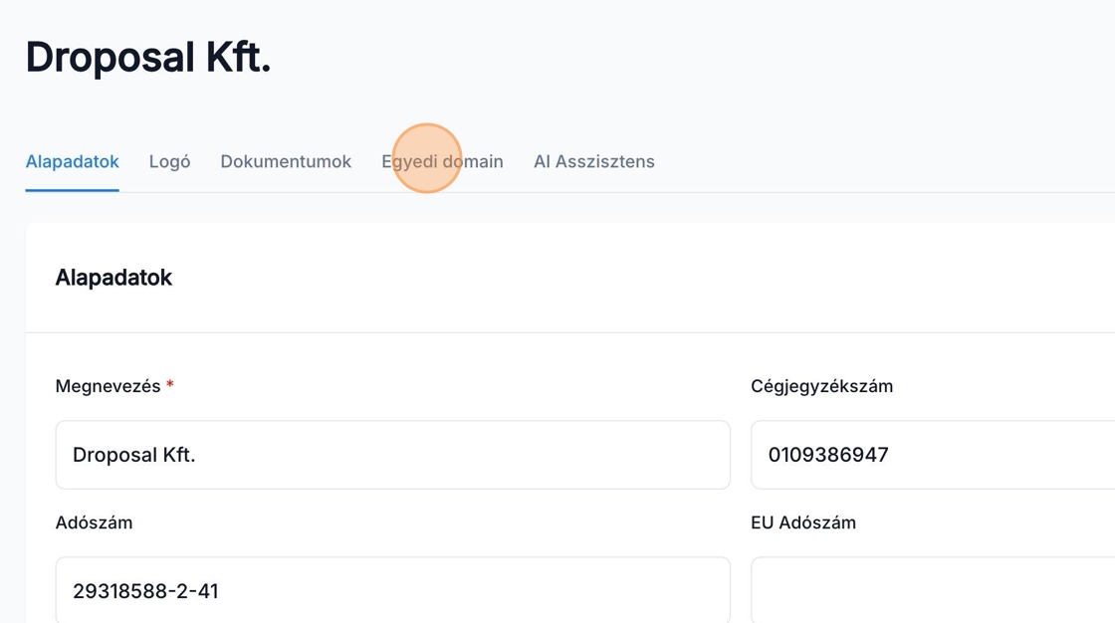The width and height of the screenshot is (1115, 623).
Task: Click the EU Adószám field label
Action: (802, 522)
